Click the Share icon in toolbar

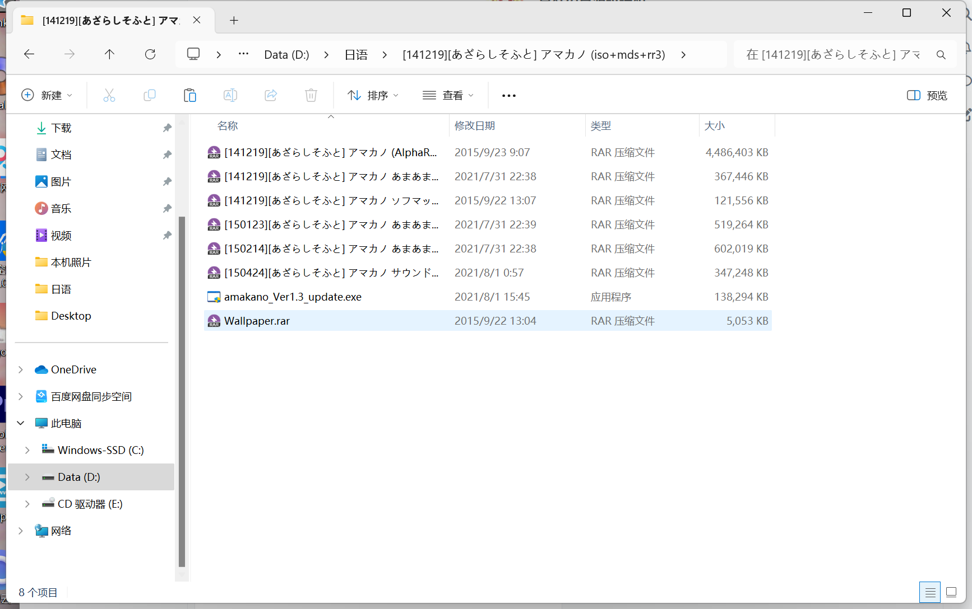coord(271,95)
